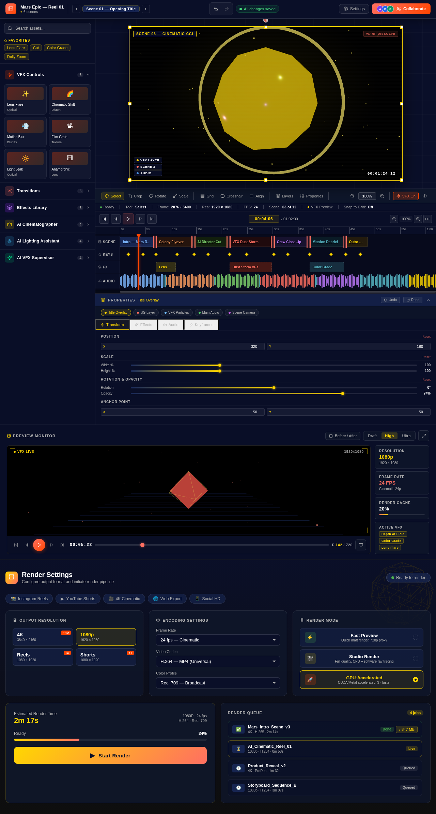436x814 pixels.
Task: Adjust the Opacity slider handle
Action: point(343,394)
